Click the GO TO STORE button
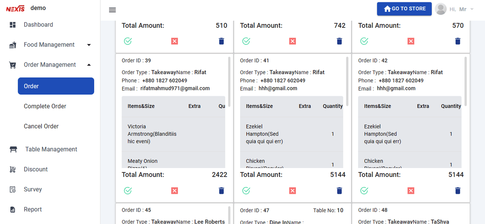The image size is (485, 224). [405, 9]
